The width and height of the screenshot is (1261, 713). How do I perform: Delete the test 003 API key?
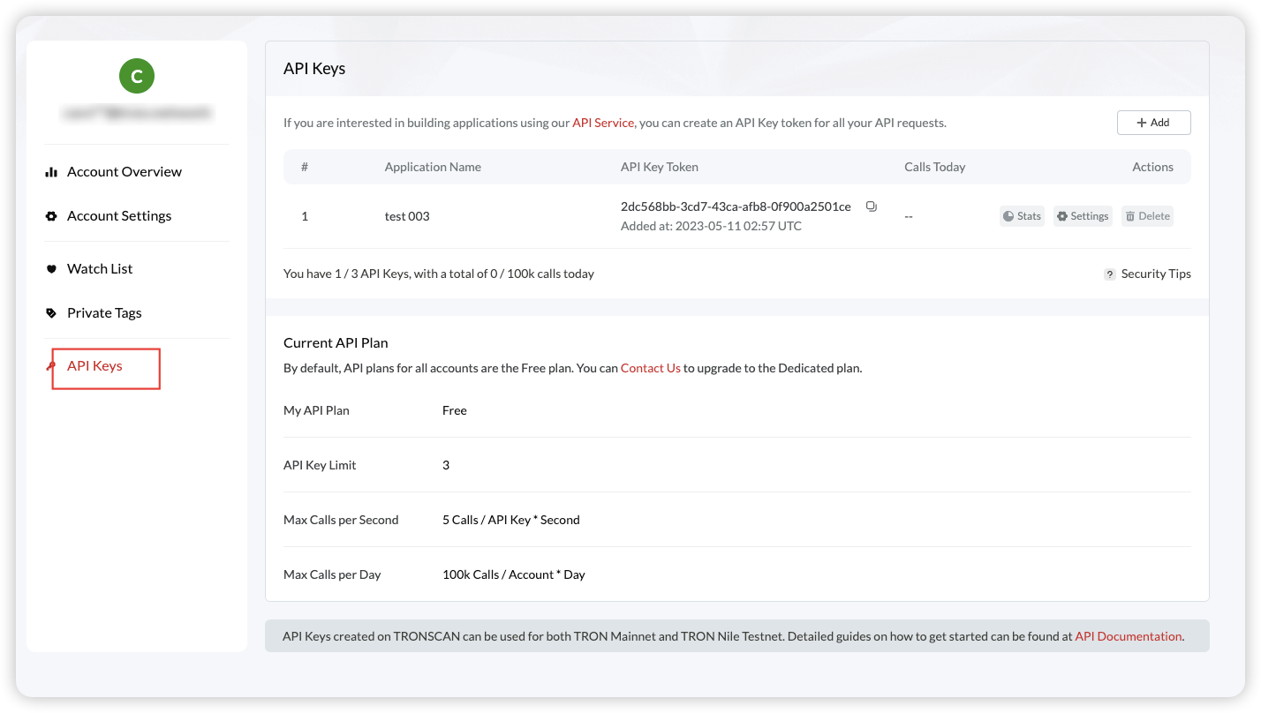coord(1147,215)
